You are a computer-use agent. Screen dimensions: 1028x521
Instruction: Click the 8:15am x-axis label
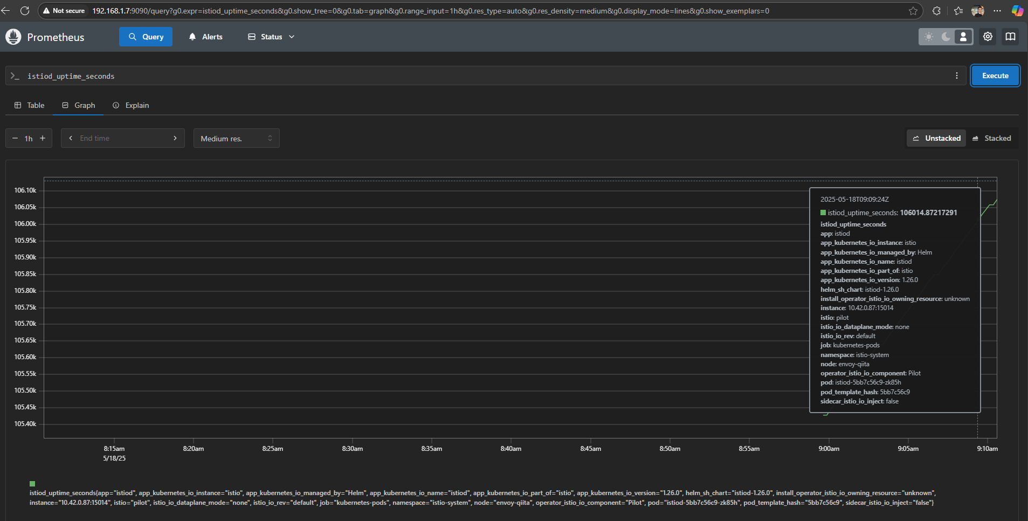click(x=114, y=449)
